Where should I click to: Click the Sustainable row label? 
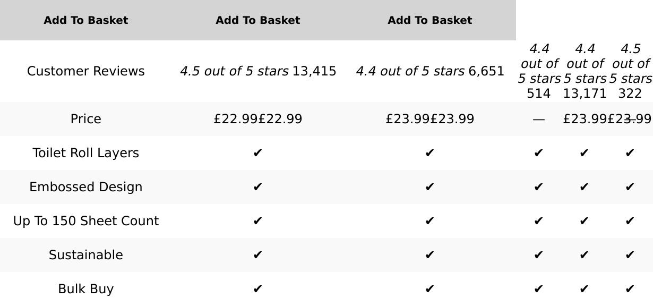coord(85,255)
